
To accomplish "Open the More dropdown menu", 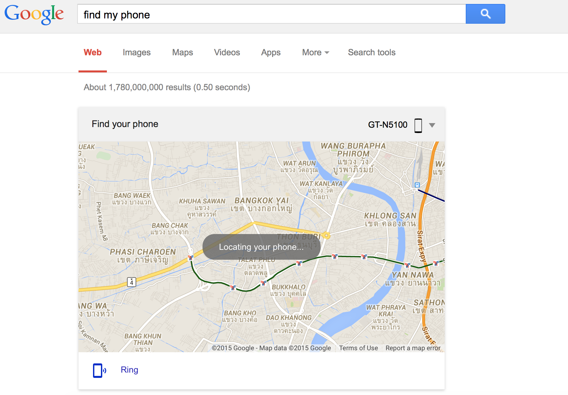I will point(315,53).
